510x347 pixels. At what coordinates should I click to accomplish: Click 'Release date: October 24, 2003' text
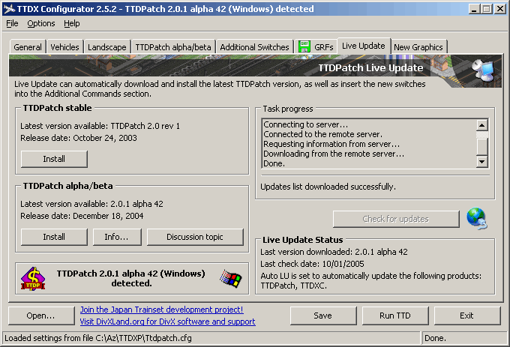(79, 138)
